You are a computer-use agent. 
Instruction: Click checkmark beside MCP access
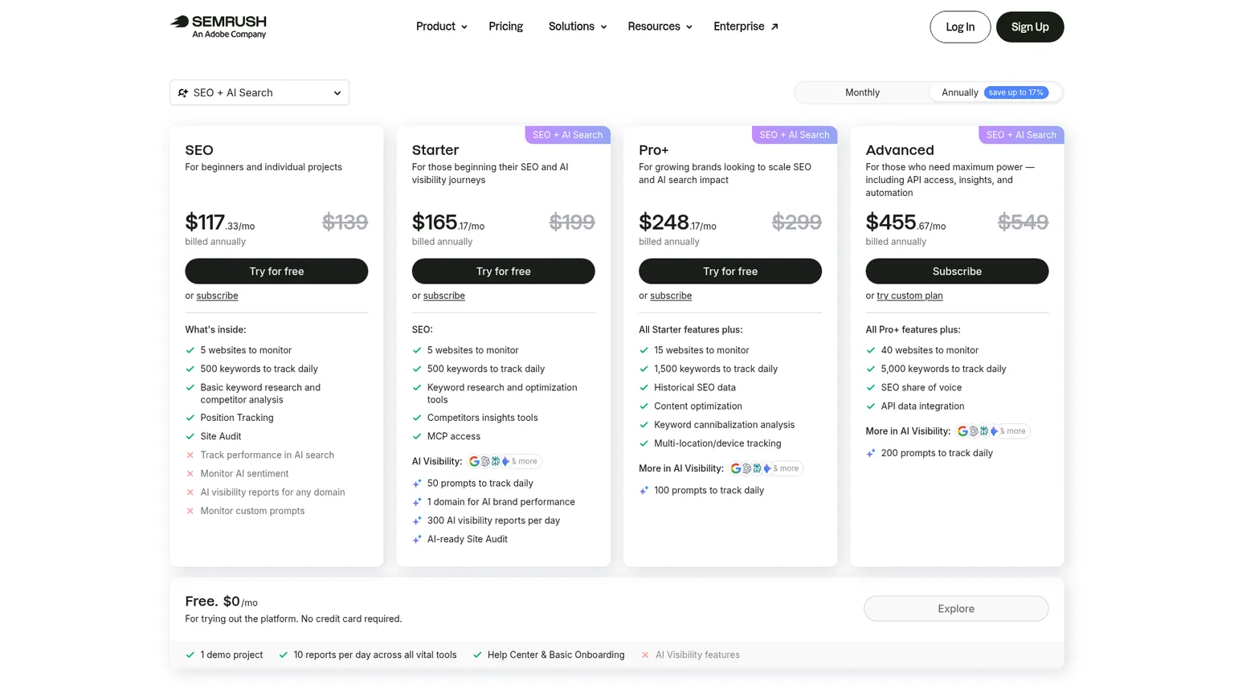tap(417, 436)
